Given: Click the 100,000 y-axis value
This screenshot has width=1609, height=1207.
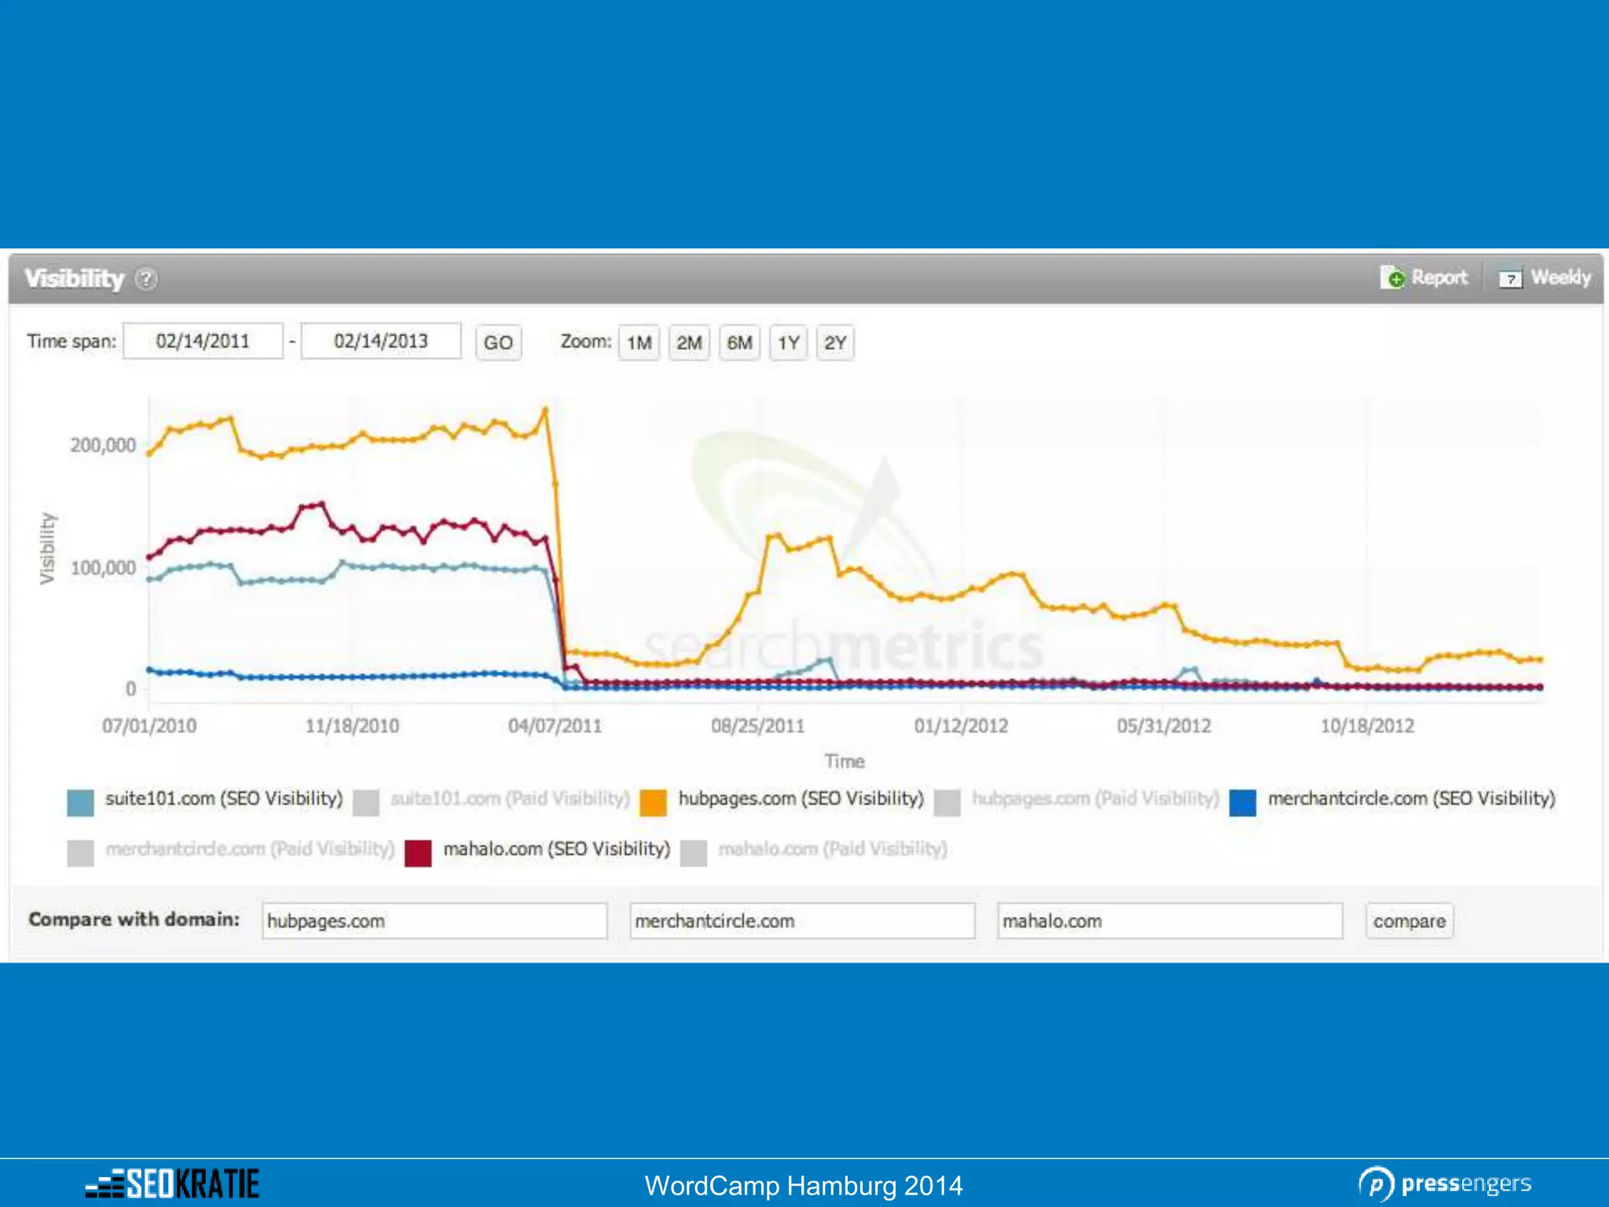Looking at the screenshot, I should [x=103, y=568].
